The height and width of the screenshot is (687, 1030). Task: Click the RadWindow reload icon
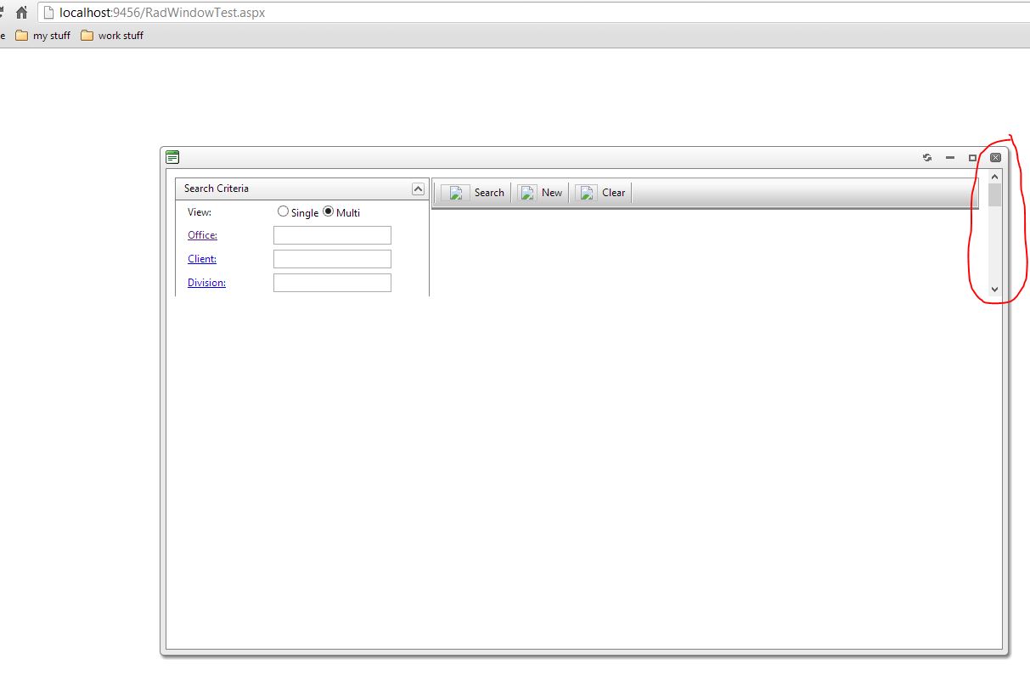click(x=927, y=158)
